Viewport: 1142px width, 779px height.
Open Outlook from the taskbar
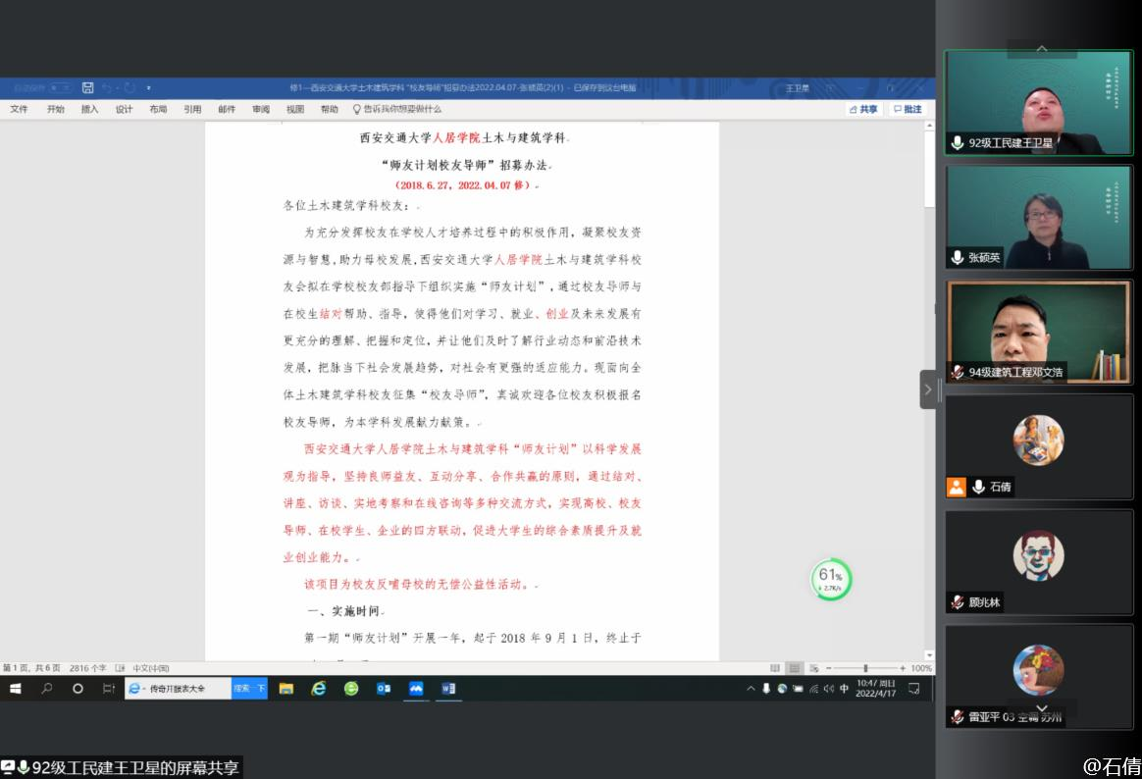tap(384, 689)
